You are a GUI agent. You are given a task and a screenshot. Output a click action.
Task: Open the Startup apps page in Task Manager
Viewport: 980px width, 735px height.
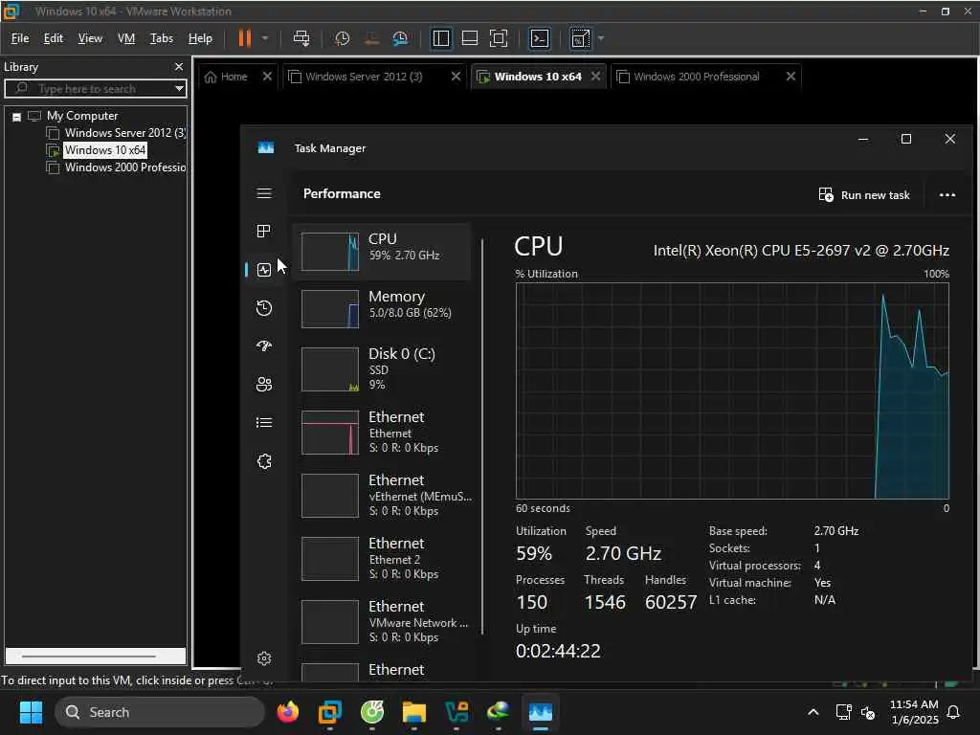[264, 345]
